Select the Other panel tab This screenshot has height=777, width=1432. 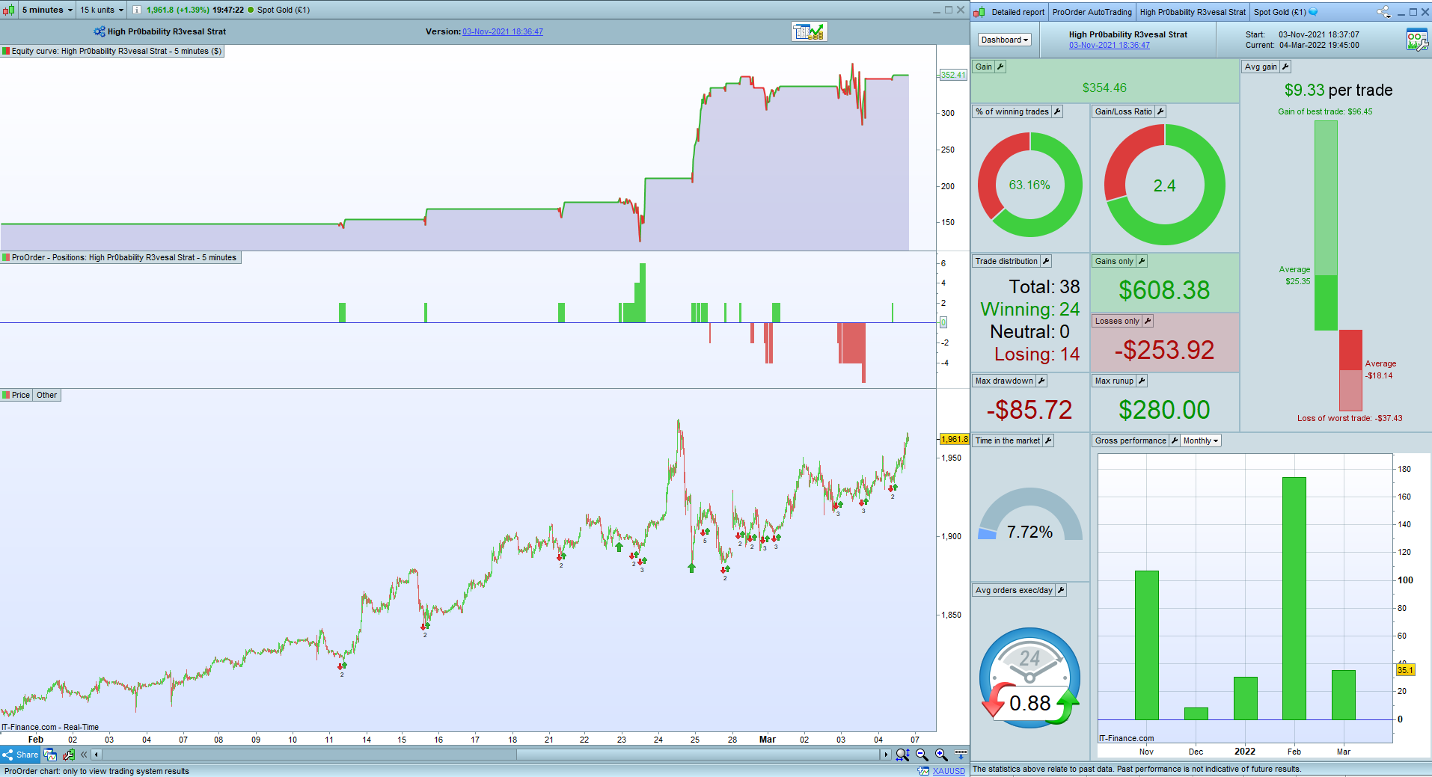pos(47,395)
